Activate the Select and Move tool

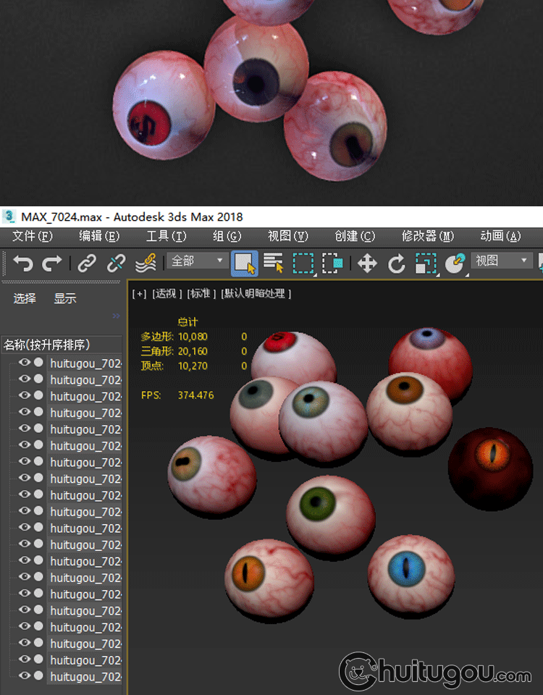tap(368, 263)
